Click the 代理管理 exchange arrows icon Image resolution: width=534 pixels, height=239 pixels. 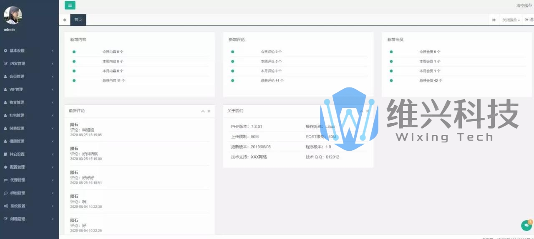tap(6, 180)
